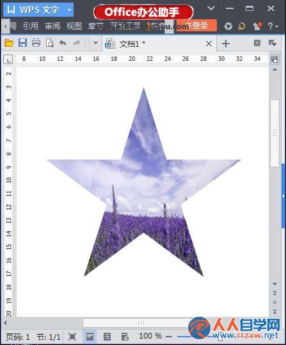Undo the last action
This screenshot has width=286, height=345.
pyautogui.click(x=63, y=43)
